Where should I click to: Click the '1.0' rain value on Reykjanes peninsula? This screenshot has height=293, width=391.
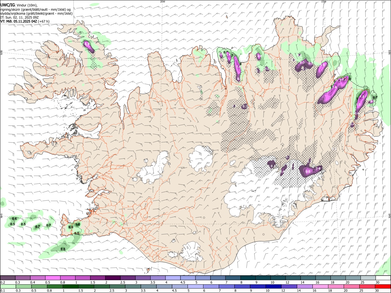pos(78,224)
